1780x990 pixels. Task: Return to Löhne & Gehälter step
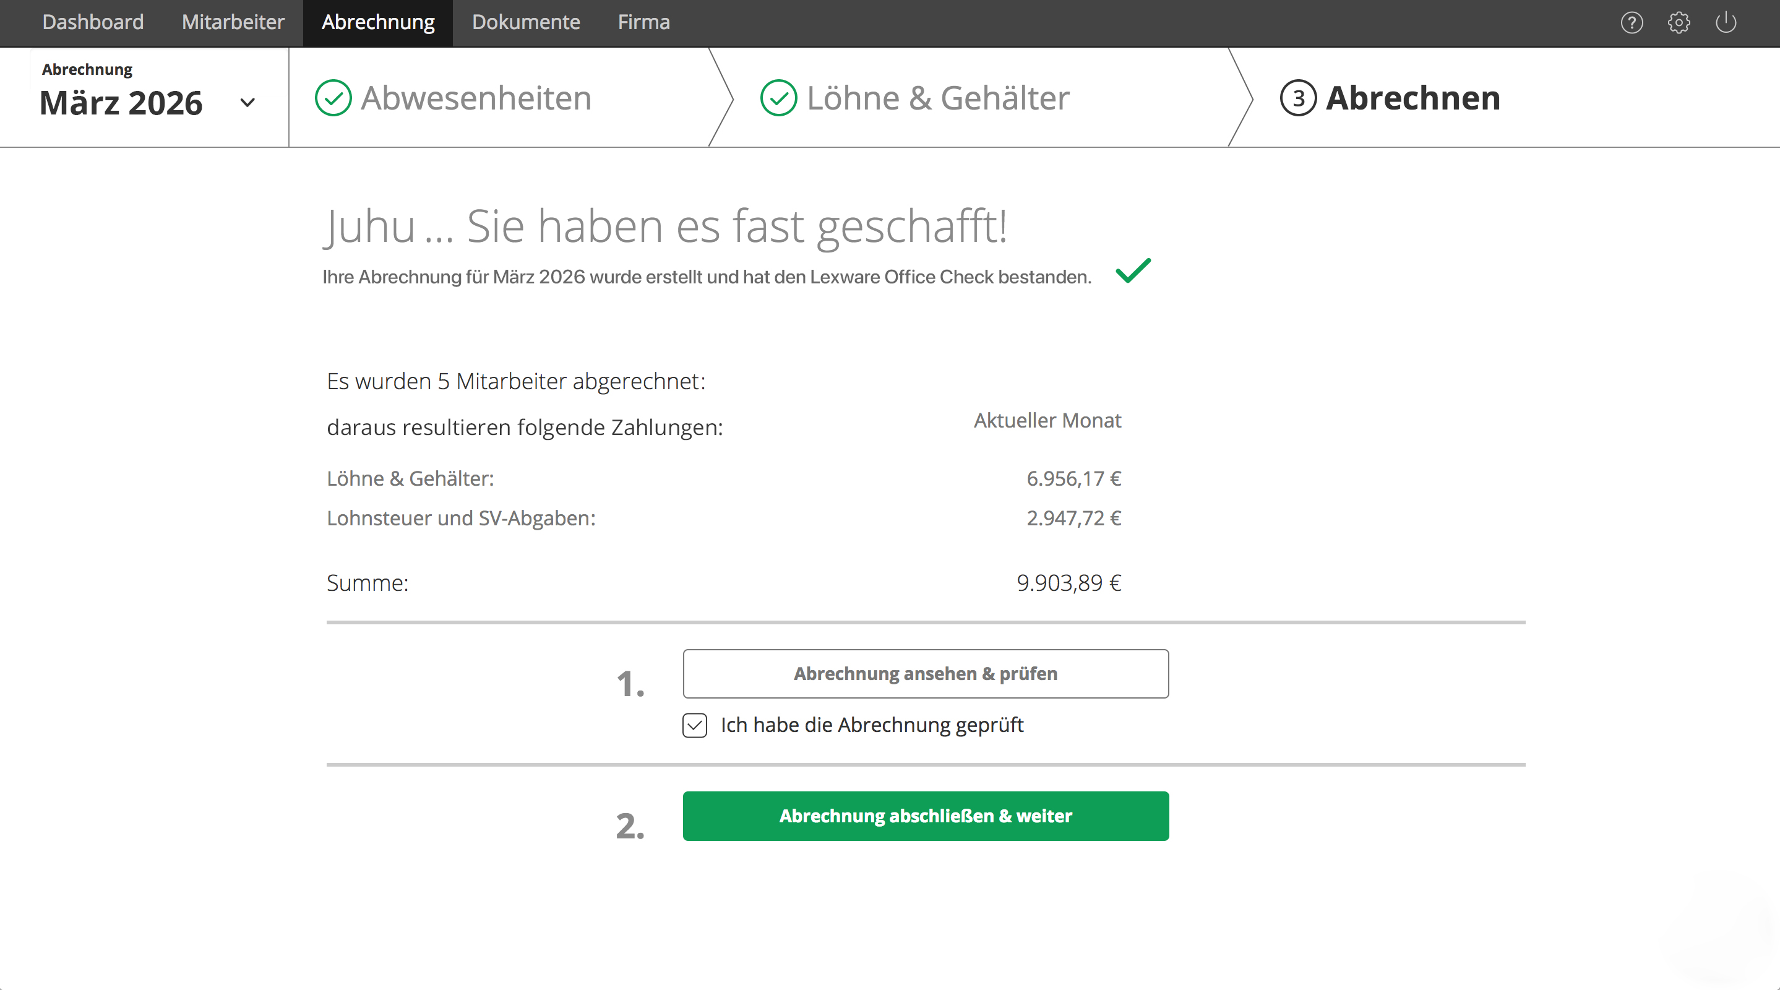point(938,98)
